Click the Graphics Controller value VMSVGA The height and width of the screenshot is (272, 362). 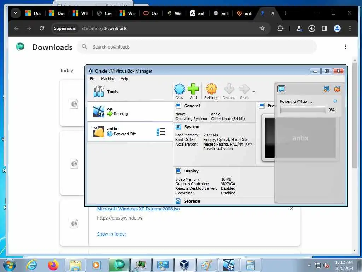228,184
